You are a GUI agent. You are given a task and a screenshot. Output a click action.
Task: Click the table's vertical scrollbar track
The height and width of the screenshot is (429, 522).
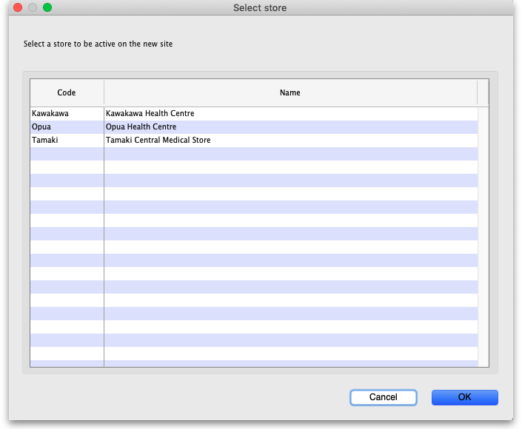click(483, 237)
